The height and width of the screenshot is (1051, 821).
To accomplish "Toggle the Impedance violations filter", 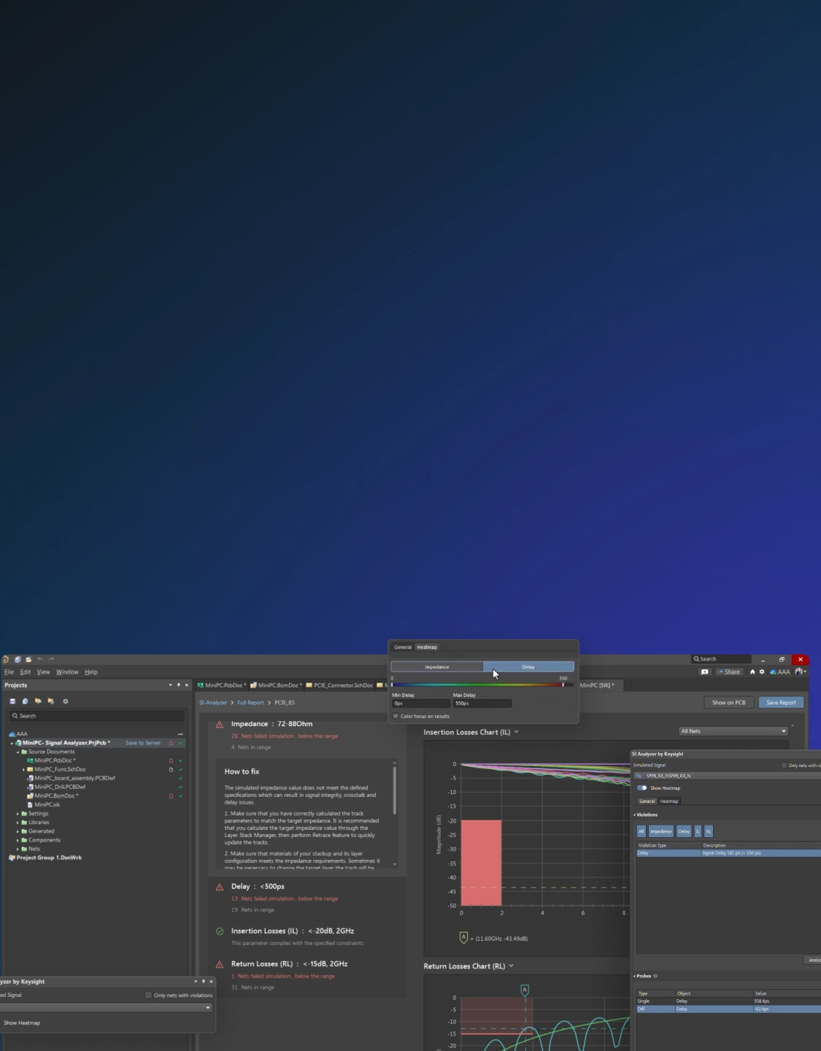I will pos(661,831).
